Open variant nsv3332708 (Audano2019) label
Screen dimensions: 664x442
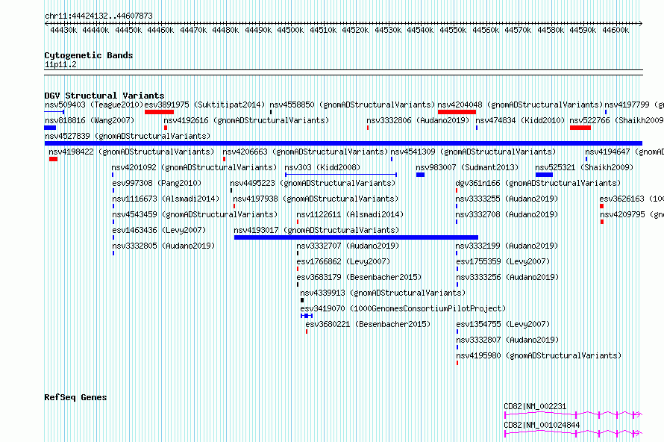coord(507,214)
